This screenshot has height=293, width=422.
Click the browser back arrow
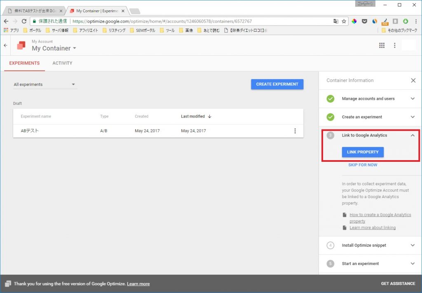point(6,21)
